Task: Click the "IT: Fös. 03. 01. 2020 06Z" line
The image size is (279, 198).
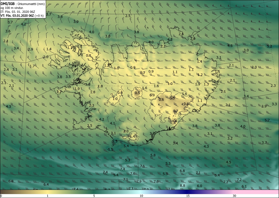Action: click(18, 12)
